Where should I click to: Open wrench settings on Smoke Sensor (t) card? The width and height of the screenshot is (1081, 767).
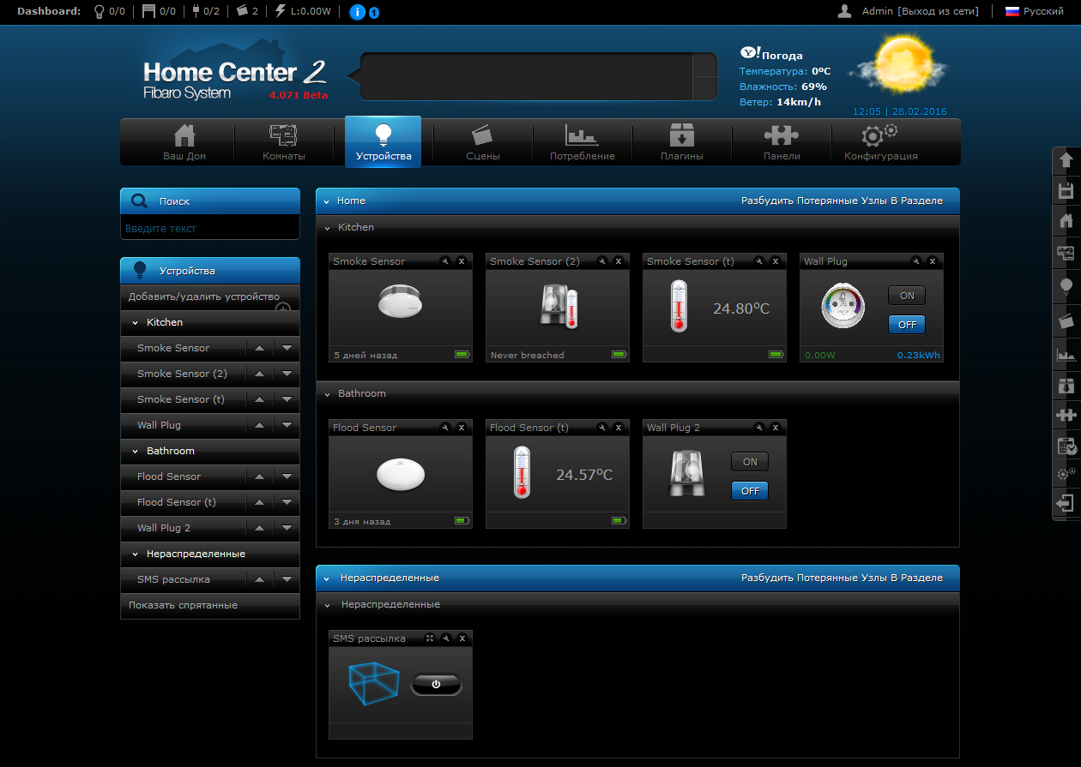[x=759, y=261]
